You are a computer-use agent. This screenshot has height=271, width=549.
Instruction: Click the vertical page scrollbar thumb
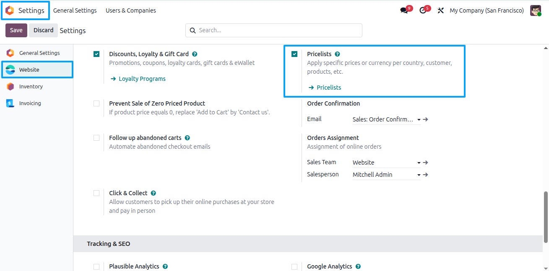tap(546, 217)
